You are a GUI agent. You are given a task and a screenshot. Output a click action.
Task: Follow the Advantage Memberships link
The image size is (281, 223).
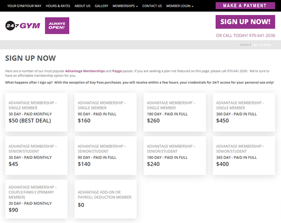85,71
